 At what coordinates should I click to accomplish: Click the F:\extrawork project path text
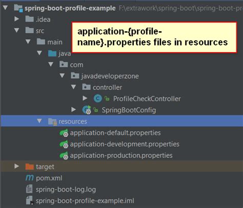(181, 8)
